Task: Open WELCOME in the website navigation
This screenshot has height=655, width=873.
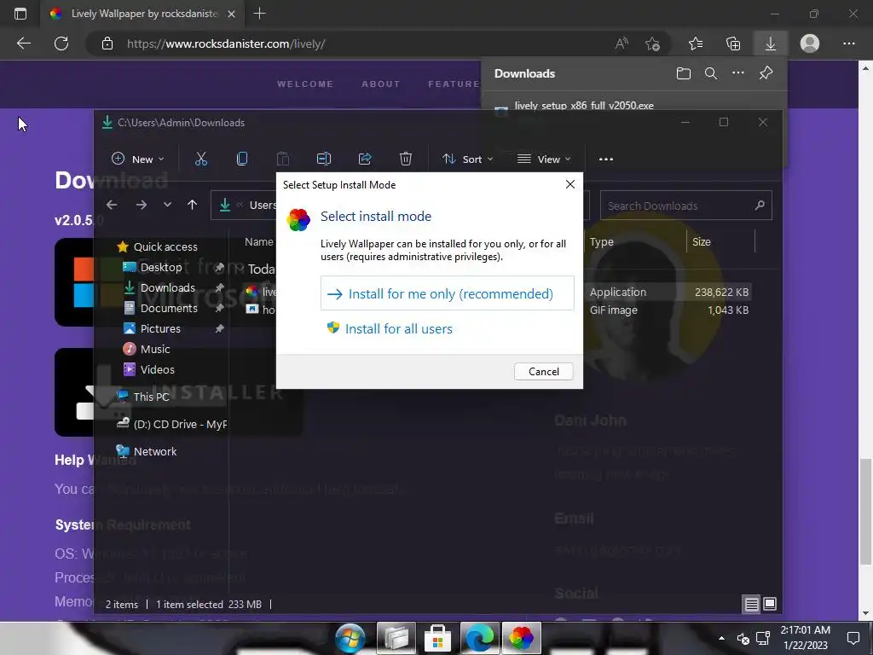Action: [x=305, y=84]
